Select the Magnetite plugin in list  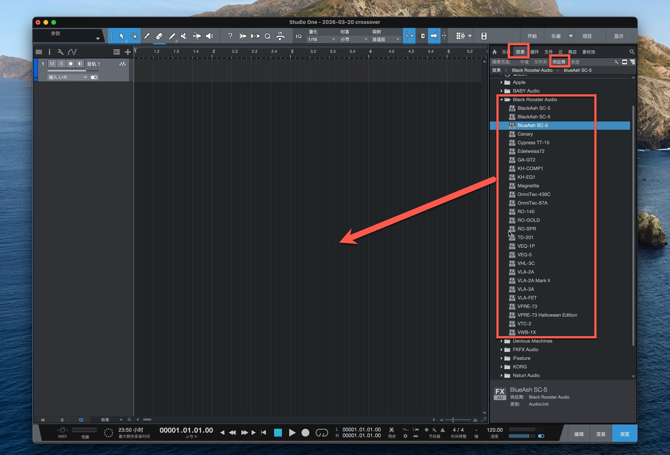528,186
